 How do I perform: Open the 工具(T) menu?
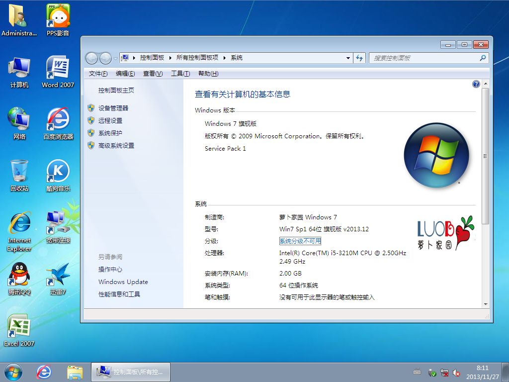(180, 74)
